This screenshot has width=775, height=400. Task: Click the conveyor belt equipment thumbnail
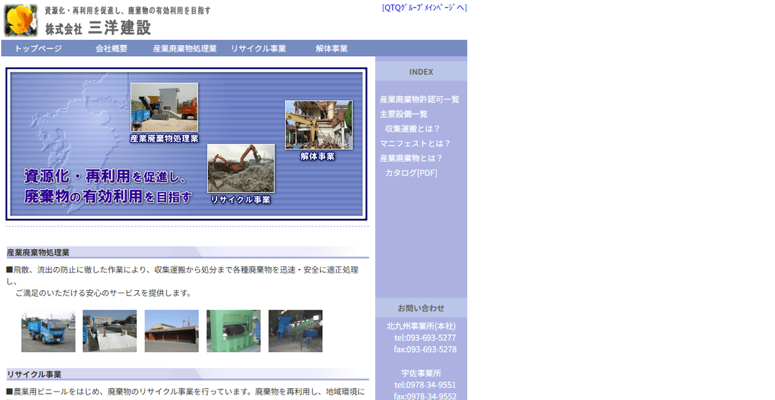pyautogui.click(x=295, y=331)
